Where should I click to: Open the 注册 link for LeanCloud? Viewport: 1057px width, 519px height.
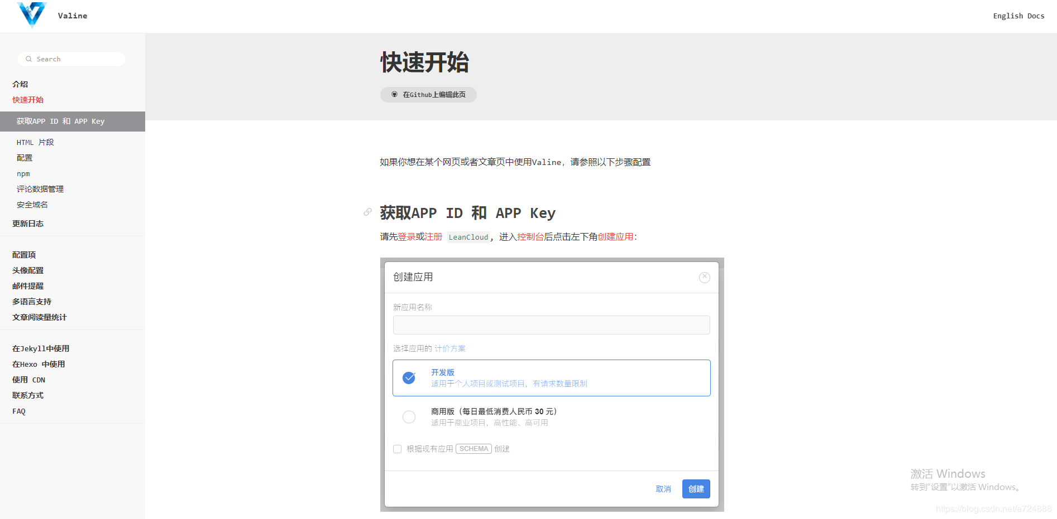pos(433,237)
